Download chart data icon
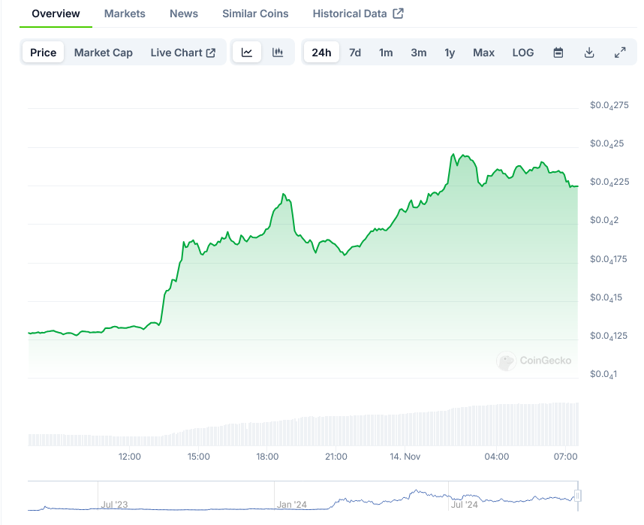644x525 pixels. [589, 53]
